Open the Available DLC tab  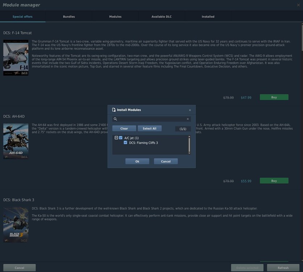click(x=161, y=17)
